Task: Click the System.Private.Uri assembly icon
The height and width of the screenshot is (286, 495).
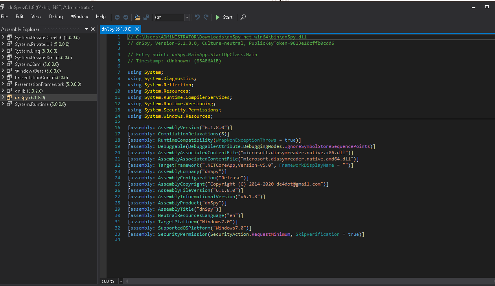Action: [9, 44]
